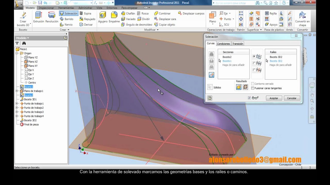Open the Vista ribbon tab
The height and width of the screenshot is (185, 330).
tap(99, 8)
